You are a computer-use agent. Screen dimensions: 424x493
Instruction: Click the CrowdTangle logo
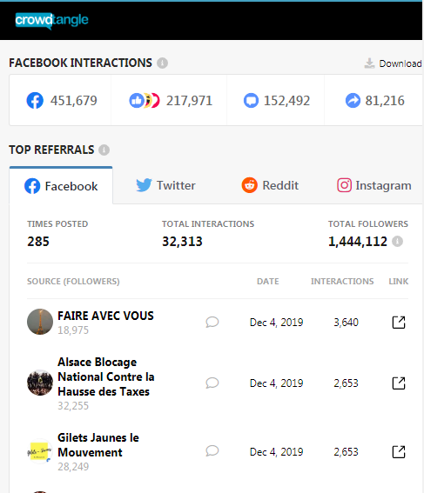52,21
